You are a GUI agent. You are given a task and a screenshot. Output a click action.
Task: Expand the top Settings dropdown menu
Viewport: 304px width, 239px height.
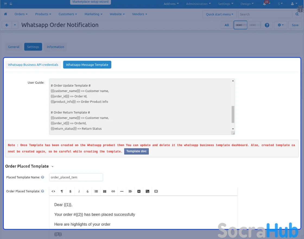[x=226, y=4]
